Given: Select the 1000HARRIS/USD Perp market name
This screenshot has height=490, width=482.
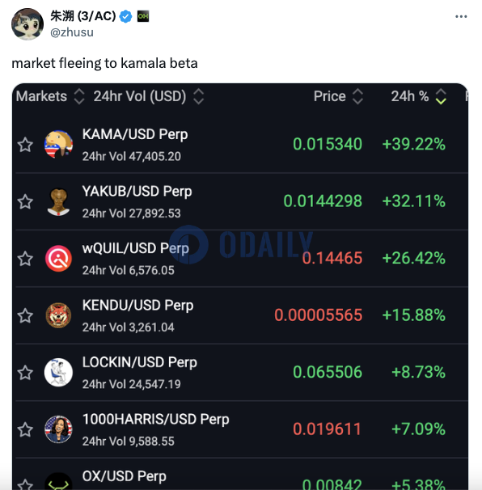Looking at the screenshot, I should point(155,420).
